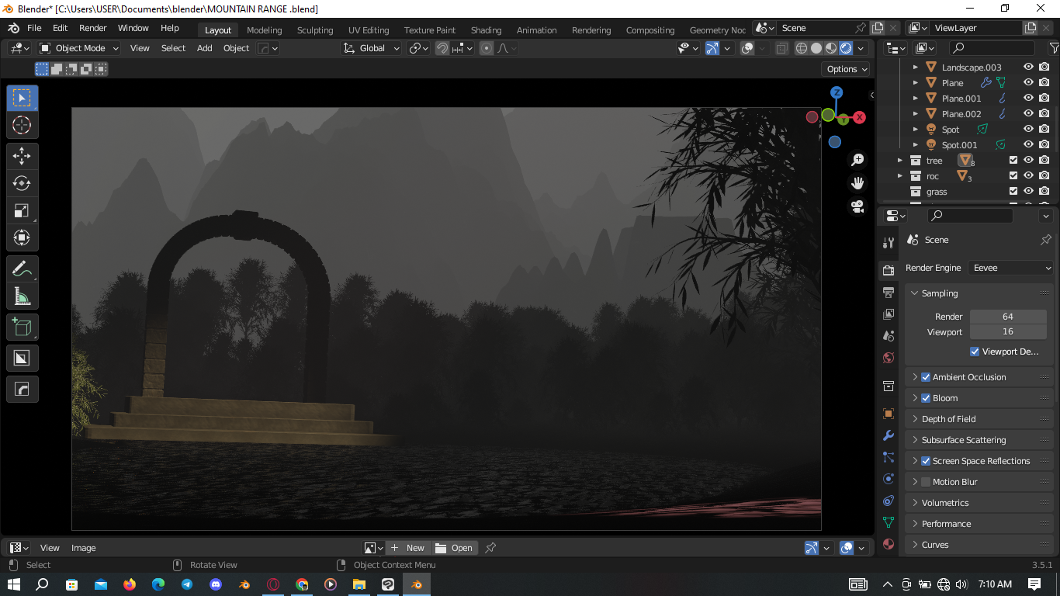
Task: Activate the Cursor tool
Action: [x=22, y=125]
